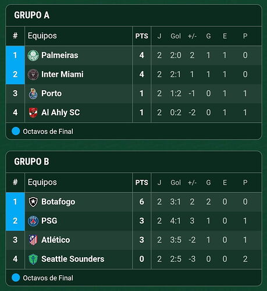Click the blue Octavos de Final dot in Grupo A

click(x=16, y=131)
